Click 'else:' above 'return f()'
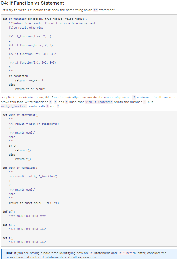 (13, 155)
